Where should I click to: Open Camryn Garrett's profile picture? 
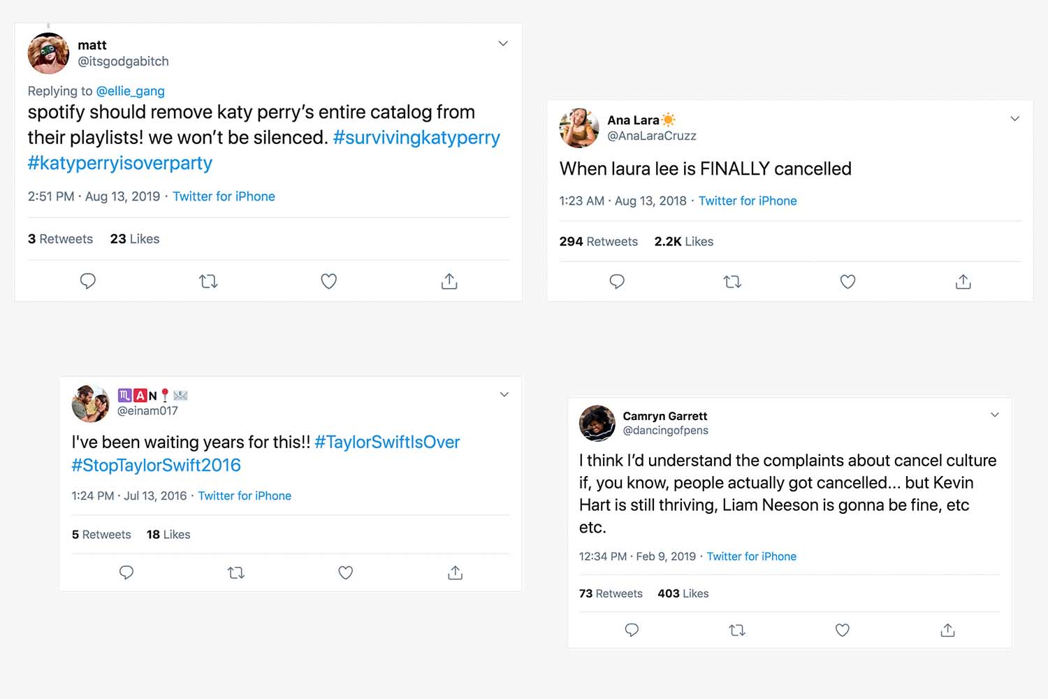(597, 423)
